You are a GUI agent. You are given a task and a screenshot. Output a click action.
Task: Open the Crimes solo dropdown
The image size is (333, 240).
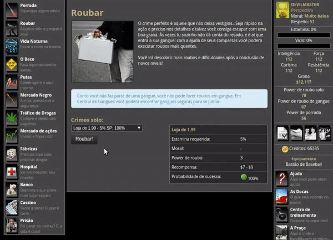click(107, 128)
